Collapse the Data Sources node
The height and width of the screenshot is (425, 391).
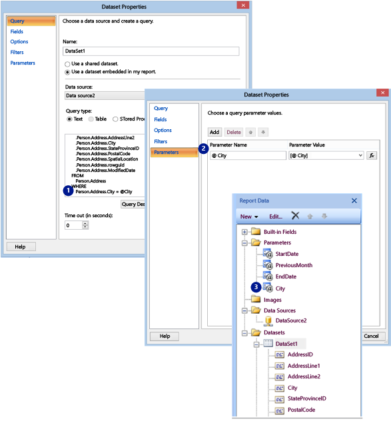point(244,310)
